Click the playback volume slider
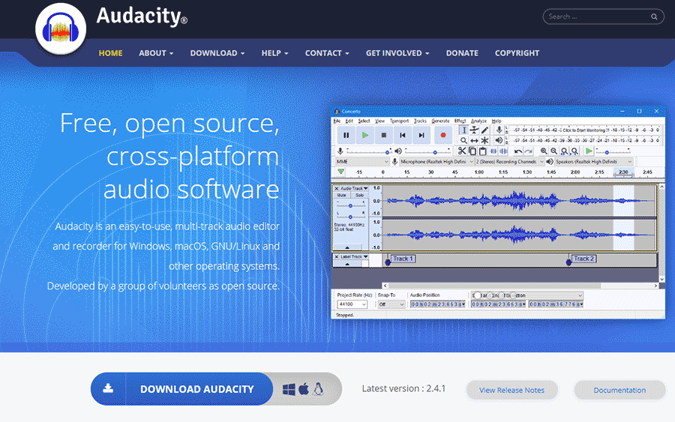This screenshot has width=675, height=422. (x=427, y=151)
